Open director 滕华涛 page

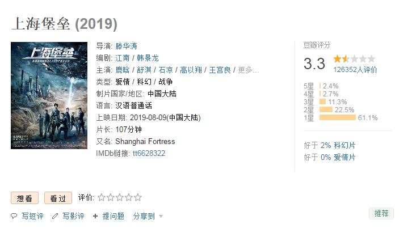click(127, 46)
